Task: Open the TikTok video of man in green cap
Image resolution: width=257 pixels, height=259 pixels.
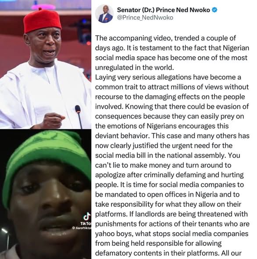Action: pos(46,194)
